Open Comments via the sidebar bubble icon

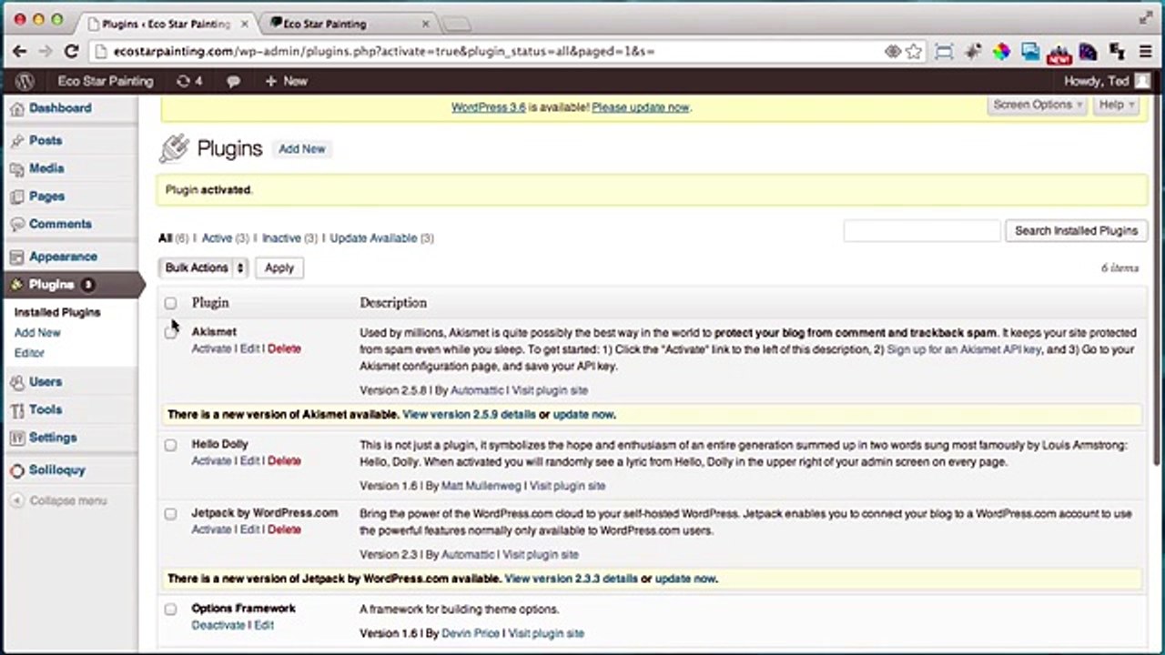16,225
